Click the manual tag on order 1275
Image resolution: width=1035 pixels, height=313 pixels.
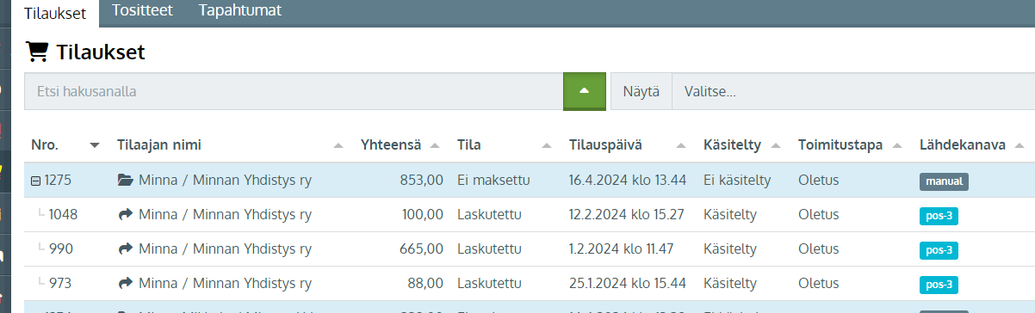944,181
